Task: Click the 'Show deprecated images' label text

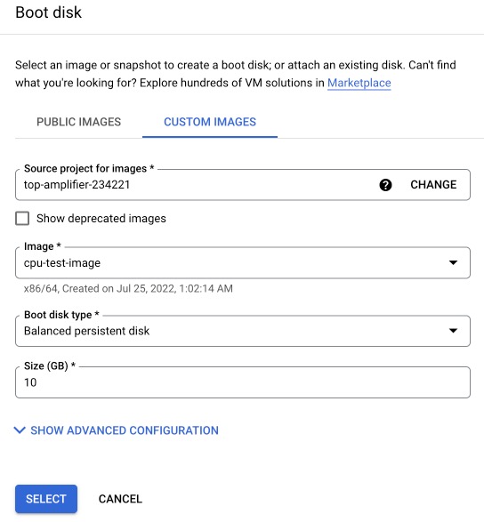Action: point(101,219)
